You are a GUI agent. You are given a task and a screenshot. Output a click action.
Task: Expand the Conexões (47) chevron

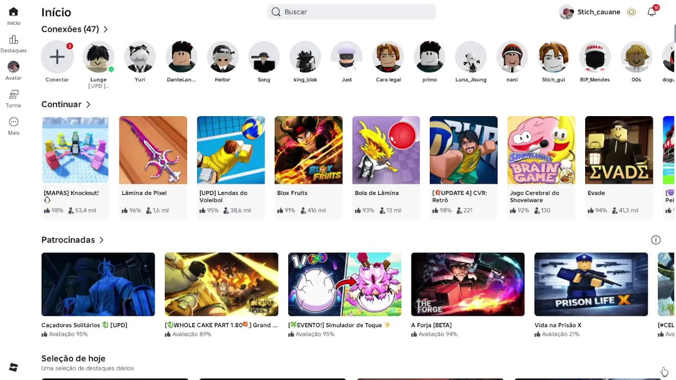coord(106,30)
